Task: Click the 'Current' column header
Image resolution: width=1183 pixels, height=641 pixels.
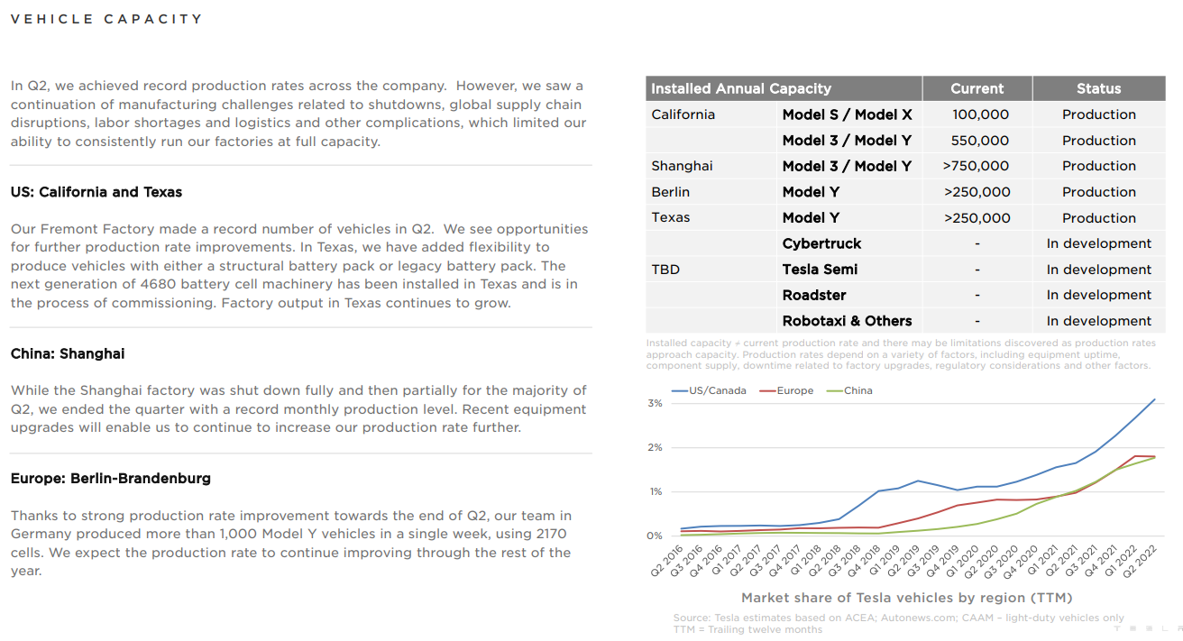Action: pyautogui.click(x=977, y=88)
